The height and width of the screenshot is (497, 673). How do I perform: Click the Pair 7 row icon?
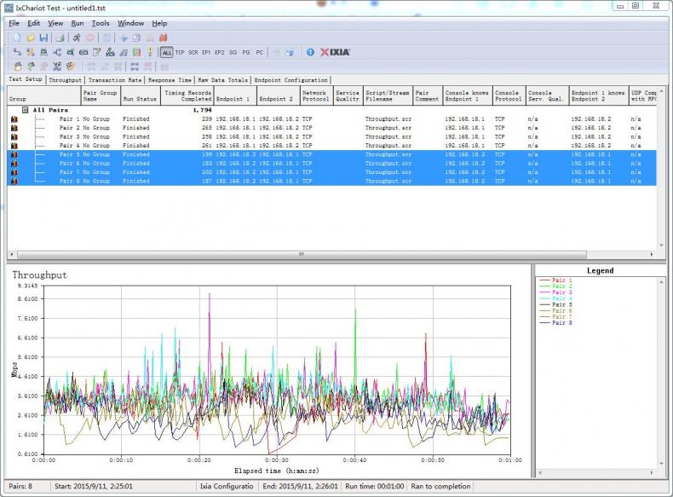point(14,172)
